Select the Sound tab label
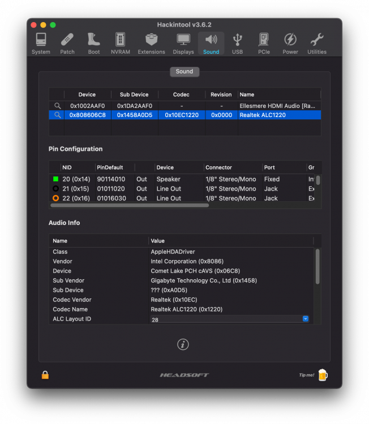Image resolution: width=369 pixels, height=424 pixels. pos(184,72)
